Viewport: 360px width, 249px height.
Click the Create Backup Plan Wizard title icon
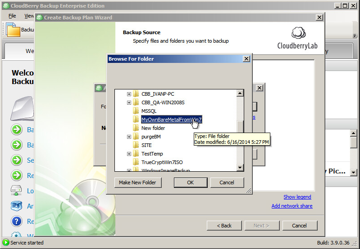click(40, 18)
